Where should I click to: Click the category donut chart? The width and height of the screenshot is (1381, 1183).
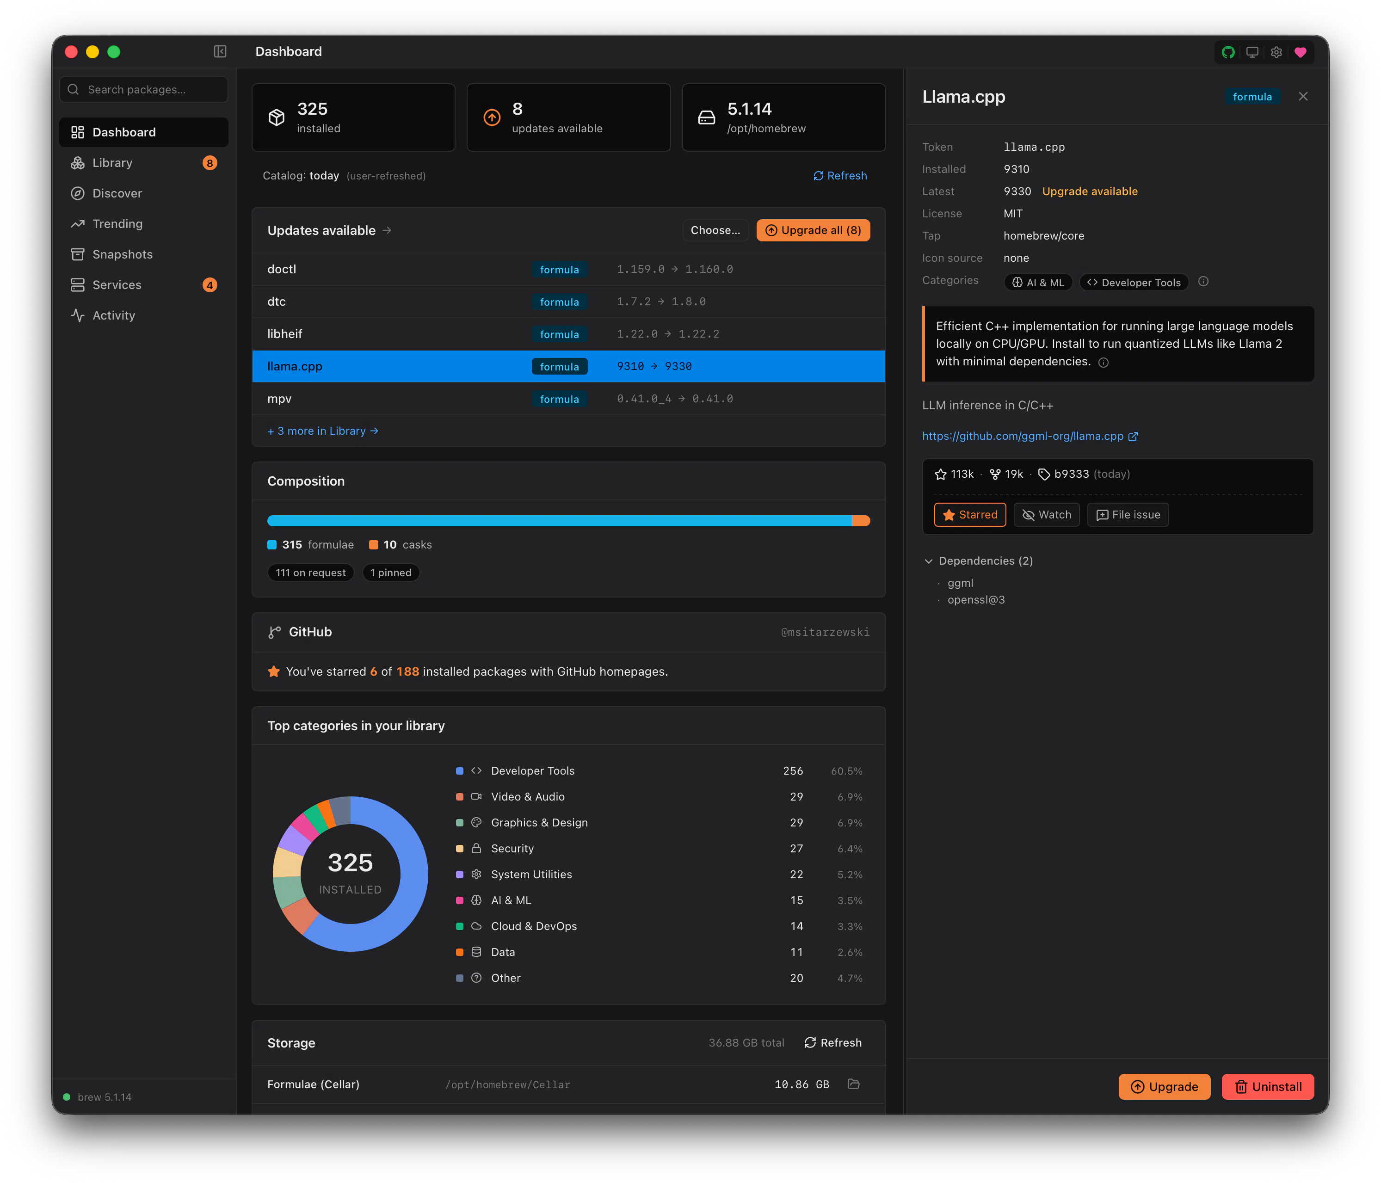[351, 874]
